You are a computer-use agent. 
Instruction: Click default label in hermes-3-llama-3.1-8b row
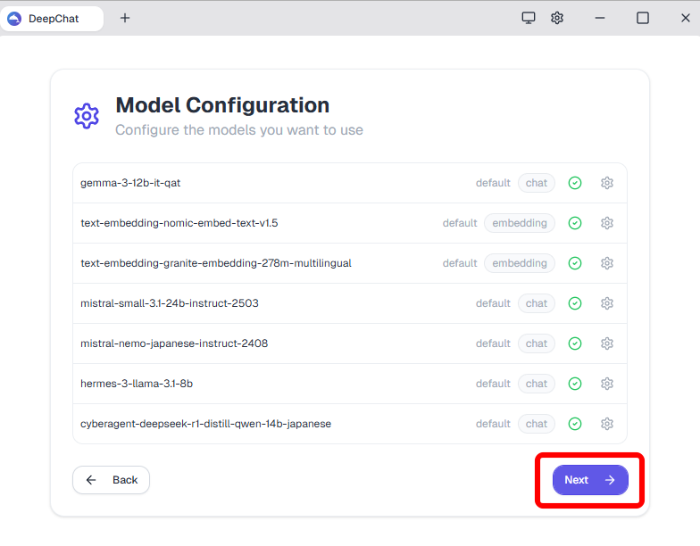click(493, 384)
